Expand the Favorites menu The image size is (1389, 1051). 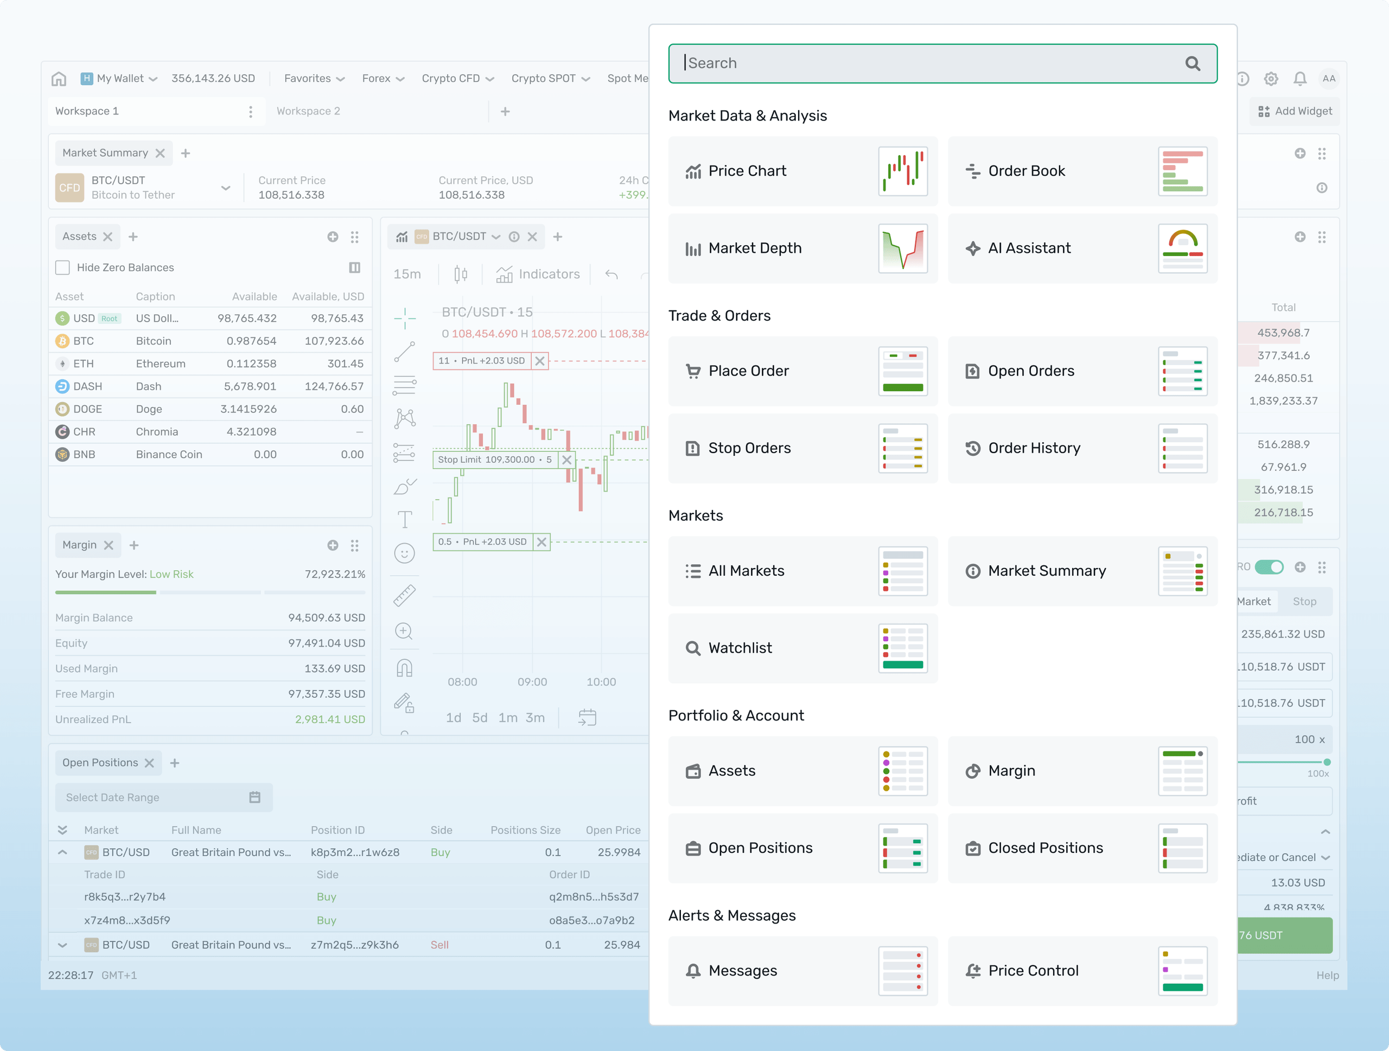(x=315, y=79)
